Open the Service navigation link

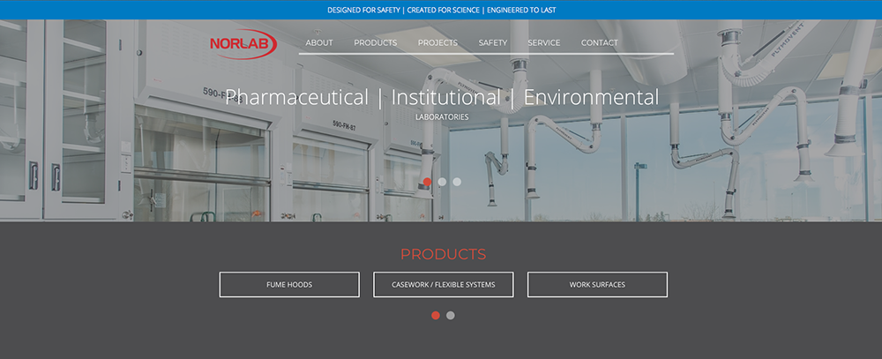(543, 42)
